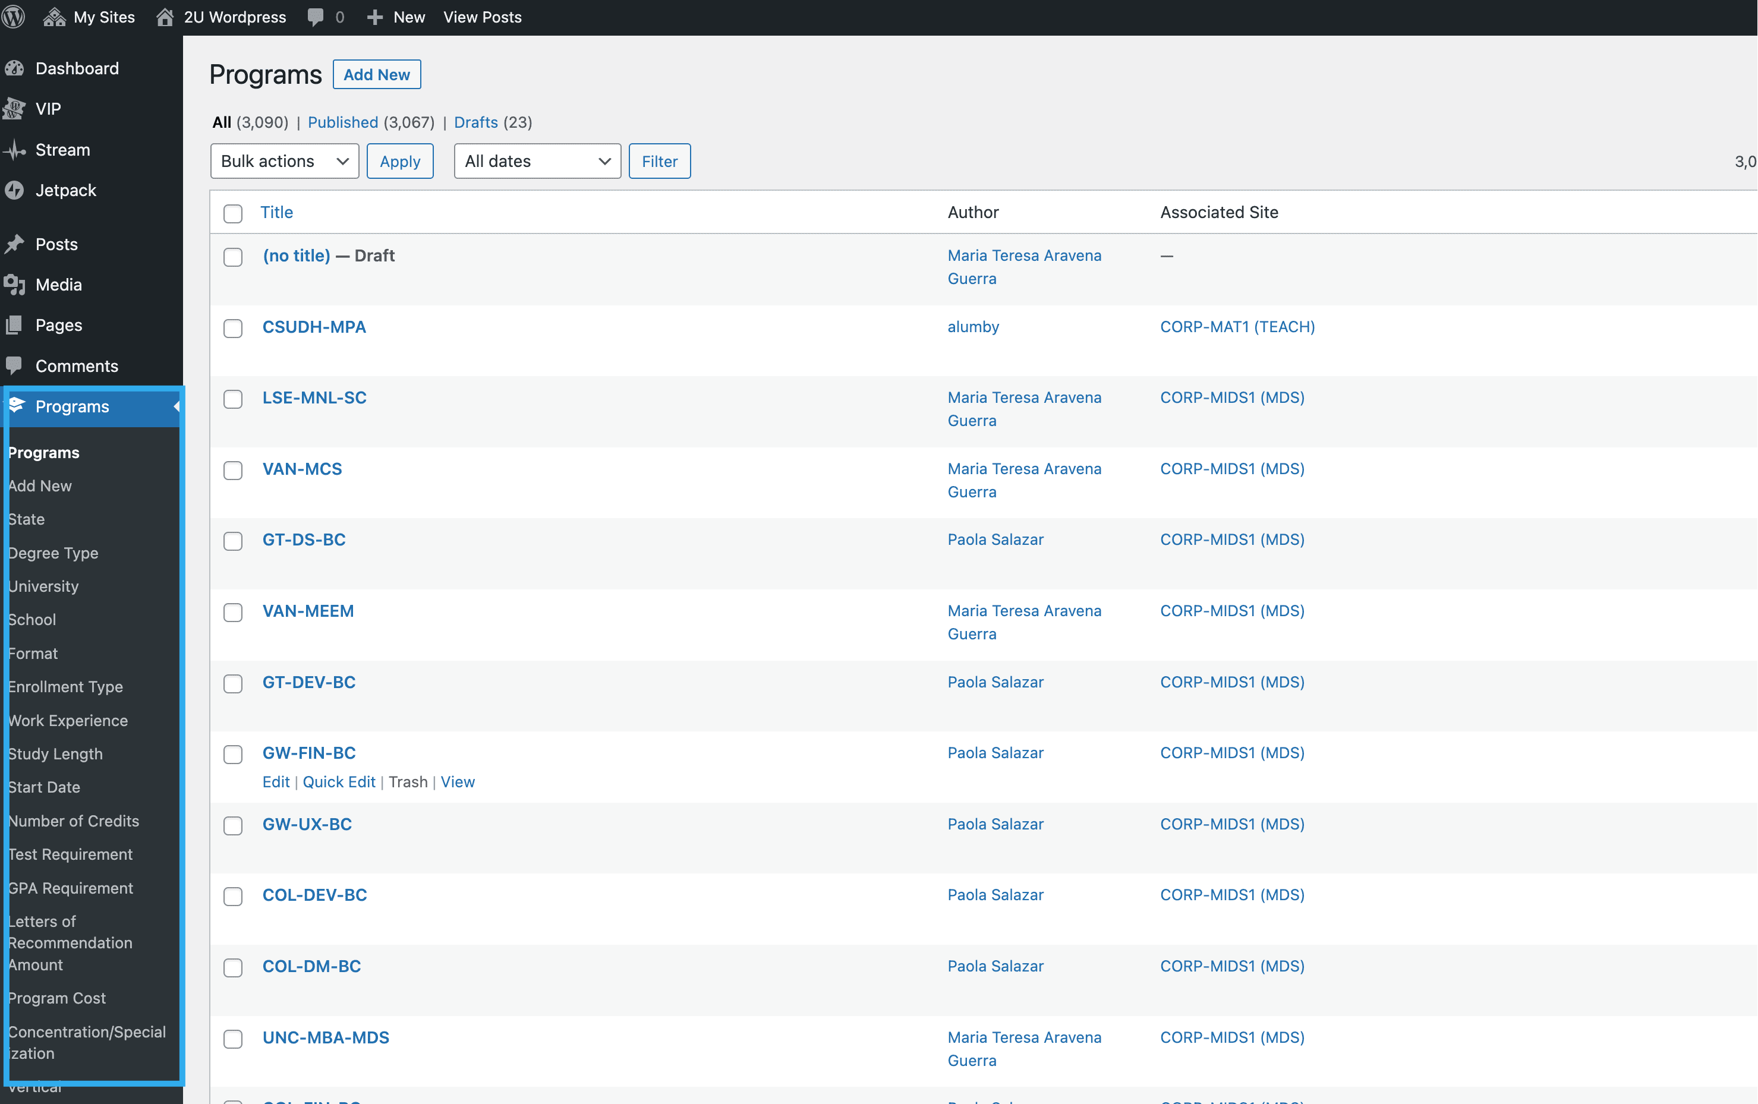The height and width of the screenshot is (1104, 1758).
Task: Expand the All dates dropdown
Action: click(537, 161)
